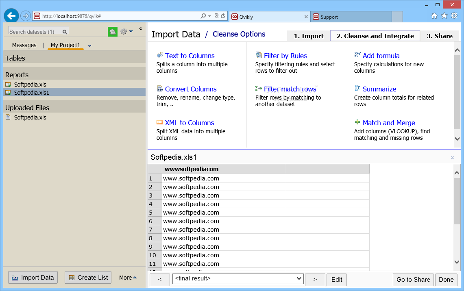Screen dimensions: 464x291
Task: Click the Go to Share button
Action: (x=413, y=280)
